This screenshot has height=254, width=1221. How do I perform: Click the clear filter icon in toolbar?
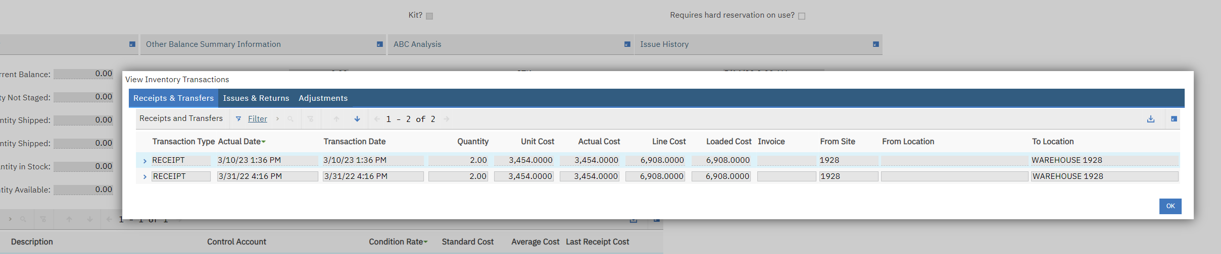(x=311, y=119)
